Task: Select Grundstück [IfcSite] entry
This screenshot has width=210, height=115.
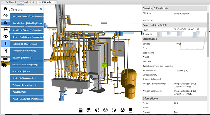Action: coord(27,71)
